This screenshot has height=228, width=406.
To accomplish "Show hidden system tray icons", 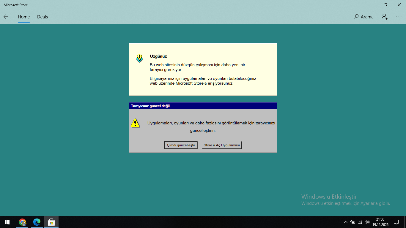I will (x=345, y=222).
